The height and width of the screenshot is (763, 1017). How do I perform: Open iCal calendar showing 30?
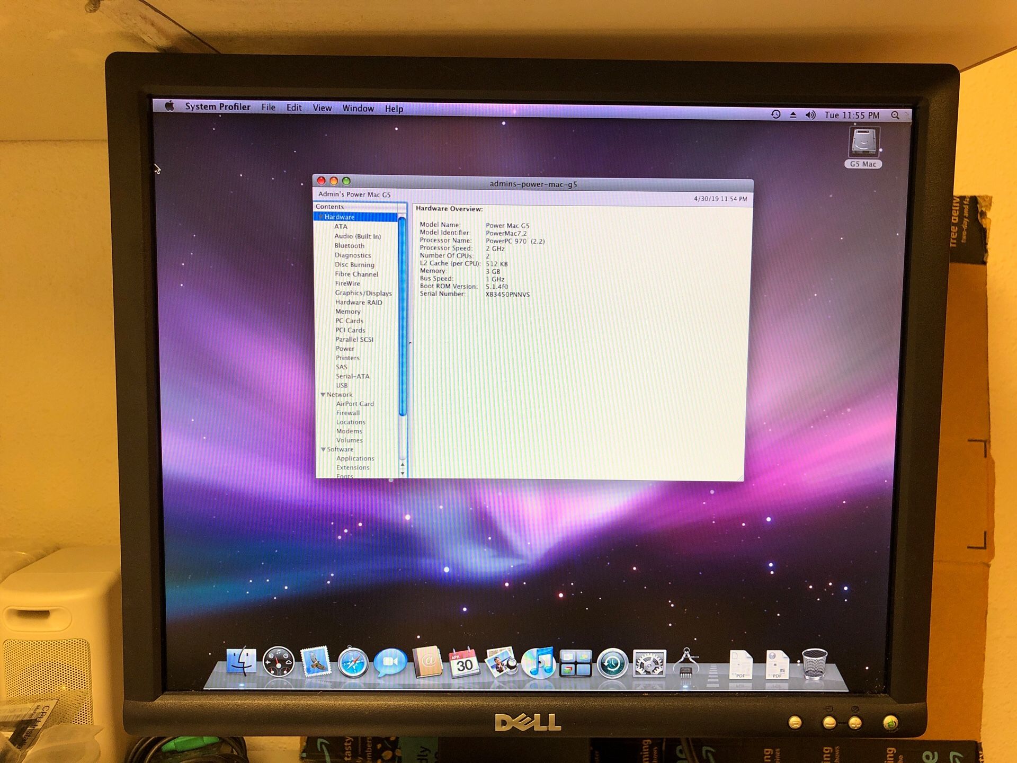(x=464, y=663)
